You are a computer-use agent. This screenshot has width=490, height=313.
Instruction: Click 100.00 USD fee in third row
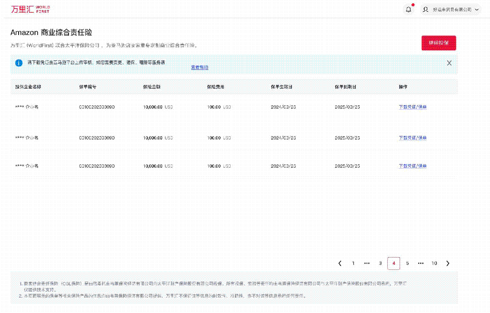pyautogui.click(x=219, y=166)
